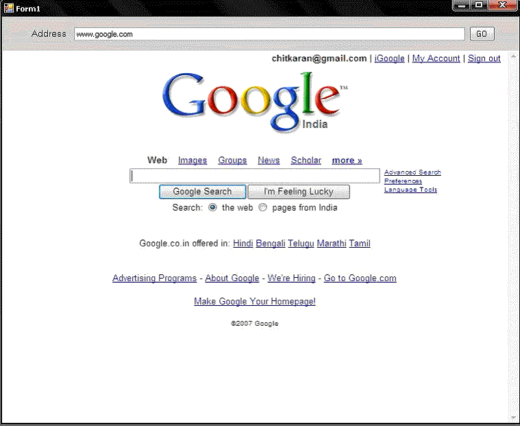
Task: Click the chitkaran@gmail.com account text
Action: tap(319, 58)
